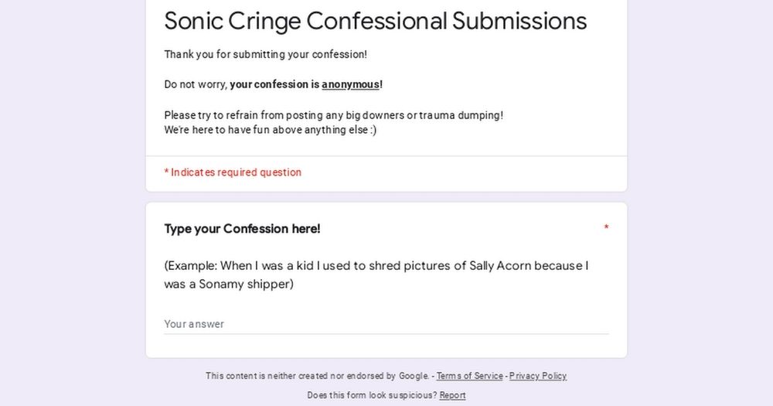
Task: Click the Thank you for submitting line
Action: (265, 55)
